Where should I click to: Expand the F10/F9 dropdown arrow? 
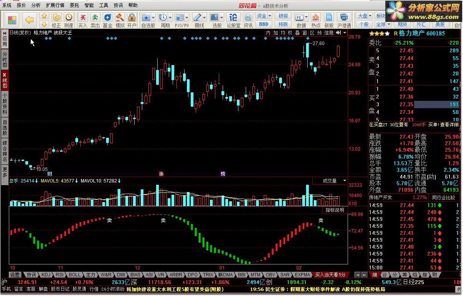[187, 17]
